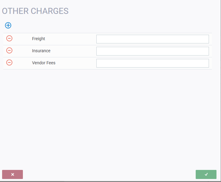
Task: Remove the Vendor Fees row
Action: [9, 62]
